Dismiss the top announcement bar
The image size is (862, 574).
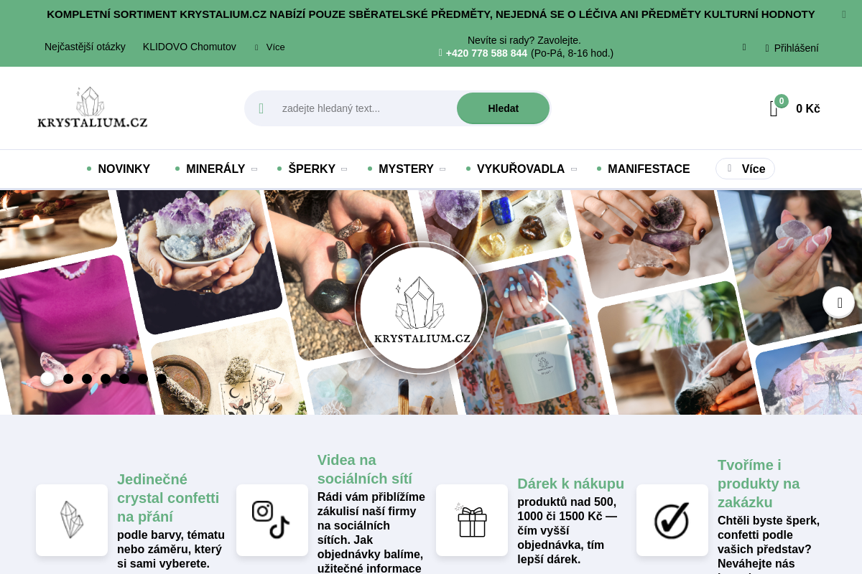(x=844, y=14)
